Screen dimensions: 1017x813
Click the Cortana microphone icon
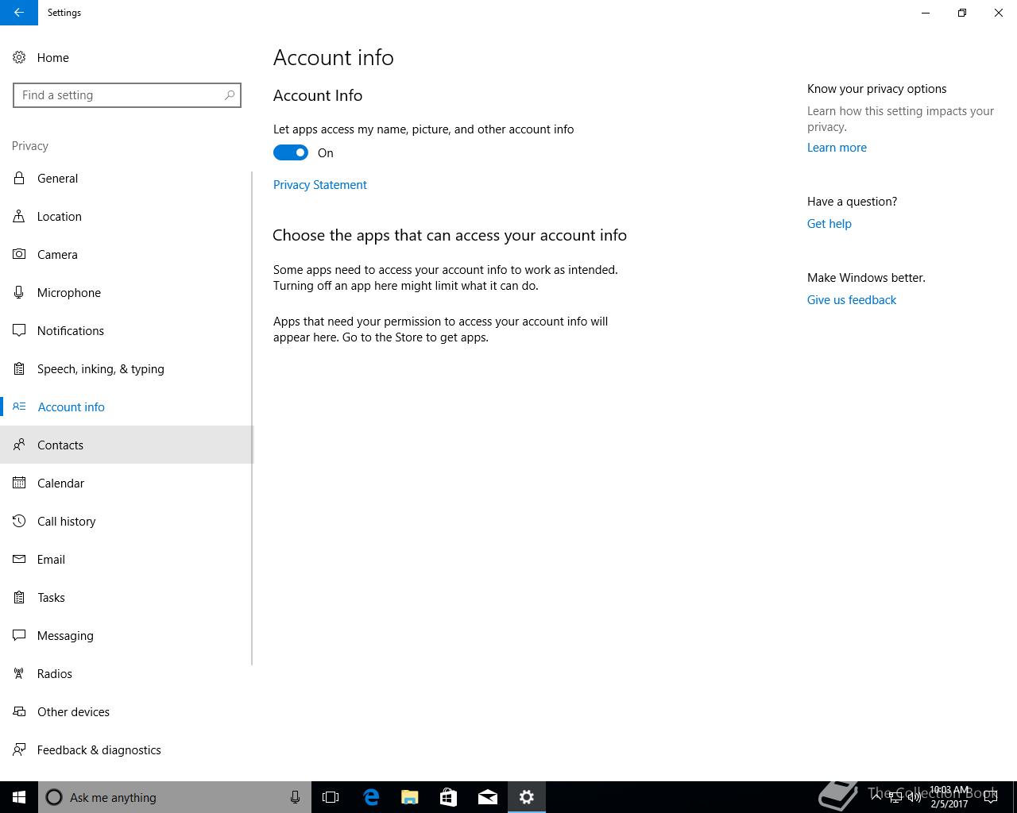click(x=295, y=797)
